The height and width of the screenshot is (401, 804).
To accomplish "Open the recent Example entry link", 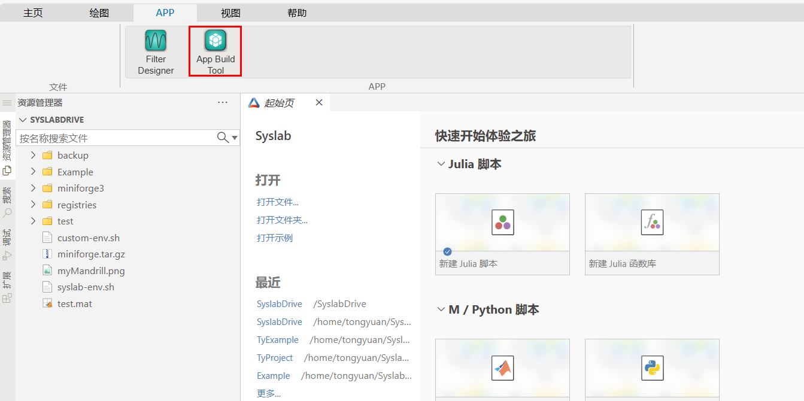I will (274, 376).
